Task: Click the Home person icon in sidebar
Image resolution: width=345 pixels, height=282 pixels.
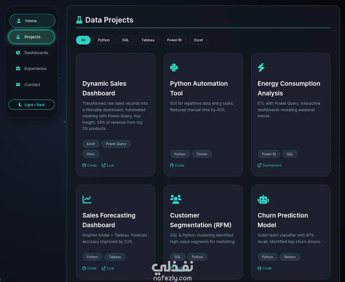Action: (19, 21)
